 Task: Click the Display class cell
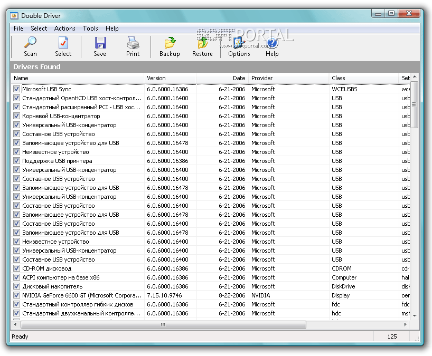point(341,295)
